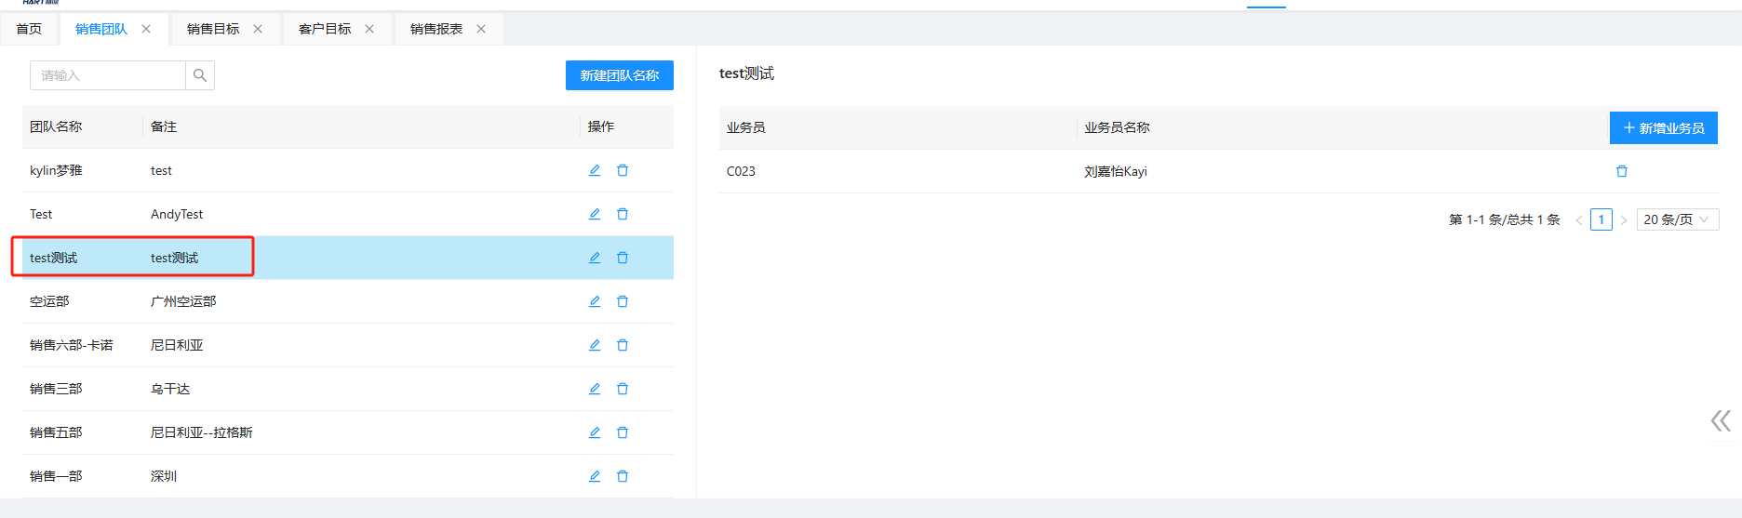Viewport: 1742px width, 518px height.
Task: Edit the 销售六部-卡诺 team
Action: click(x=595, y=345)
